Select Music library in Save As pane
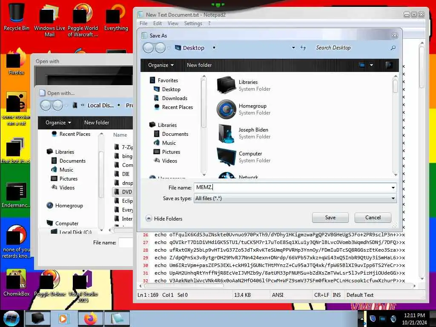 (165, 143)
